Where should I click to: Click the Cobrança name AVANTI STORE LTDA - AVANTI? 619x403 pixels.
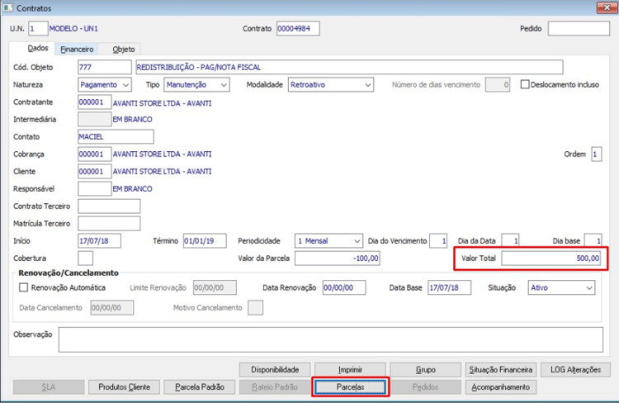click(x=163, y=154)
